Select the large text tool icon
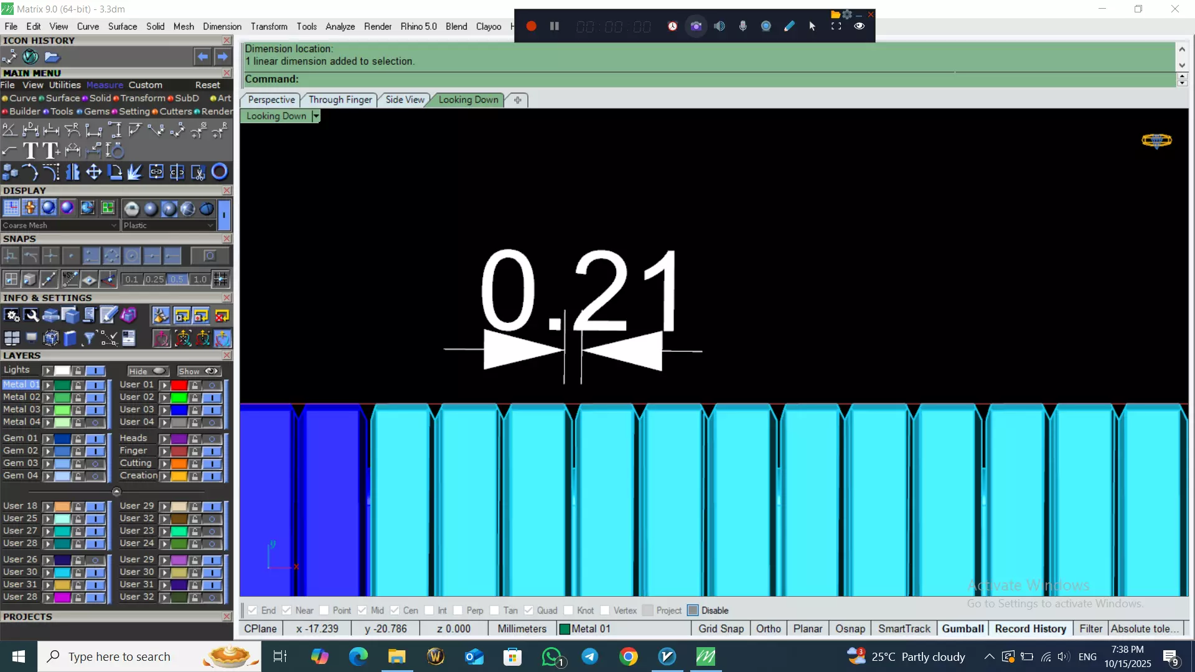Viewport: 1195px width, 672px height. tap(30, 151)
